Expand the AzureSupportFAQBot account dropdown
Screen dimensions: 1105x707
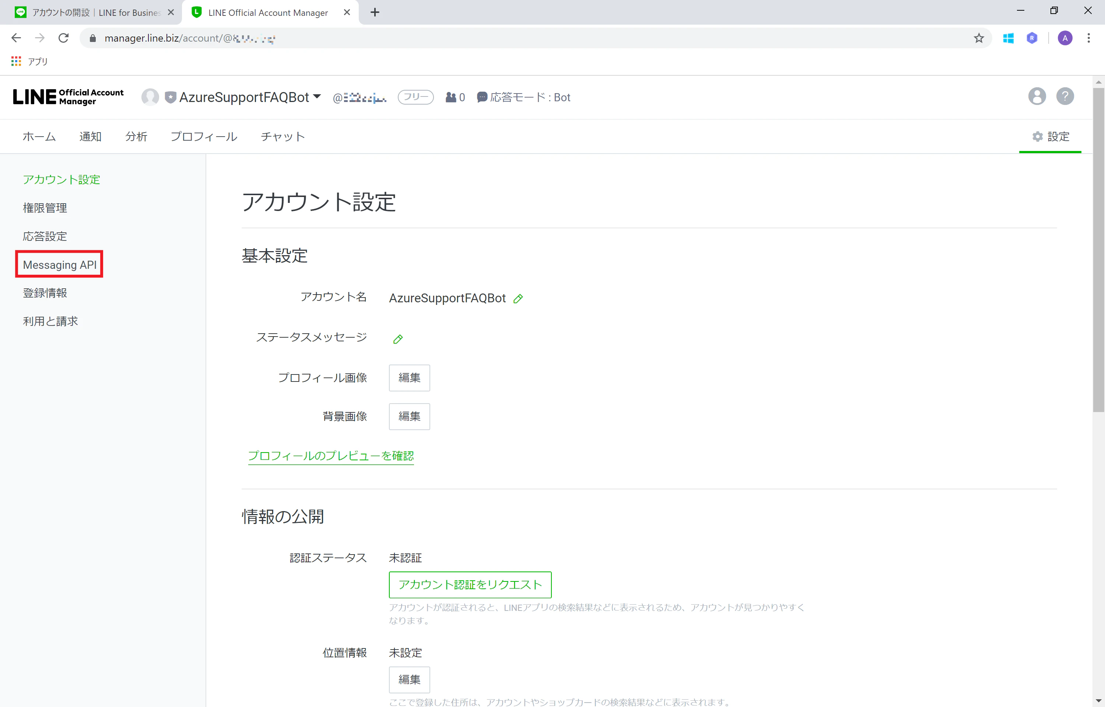[317, 97]
